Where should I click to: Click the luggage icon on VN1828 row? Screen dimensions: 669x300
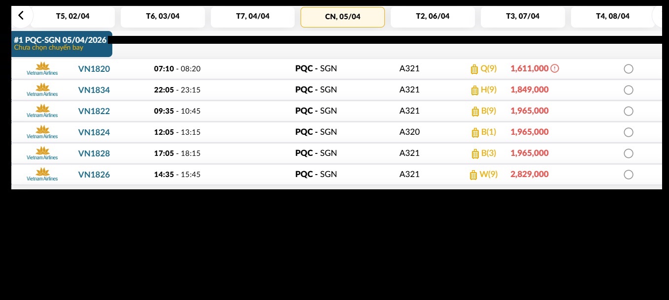pos(475,153)
